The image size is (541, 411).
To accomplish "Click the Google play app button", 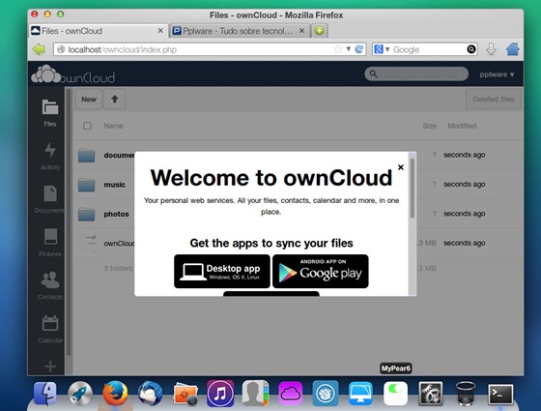I will [x=321, y=272].
